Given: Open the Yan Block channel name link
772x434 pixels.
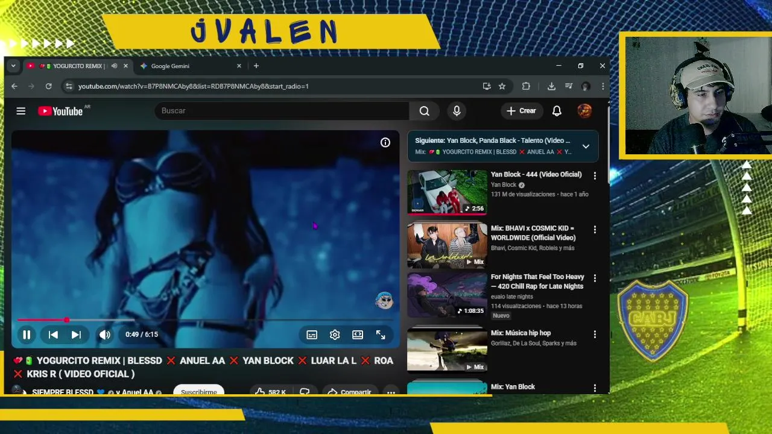Looking at the screenshot, I should click(504, 185).
